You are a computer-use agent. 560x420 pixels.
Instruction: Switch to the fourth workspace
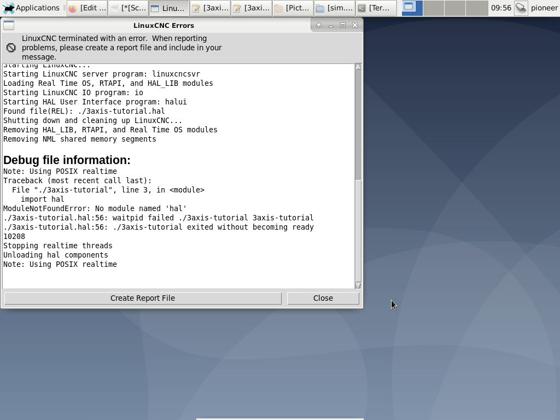click(477, 8)
